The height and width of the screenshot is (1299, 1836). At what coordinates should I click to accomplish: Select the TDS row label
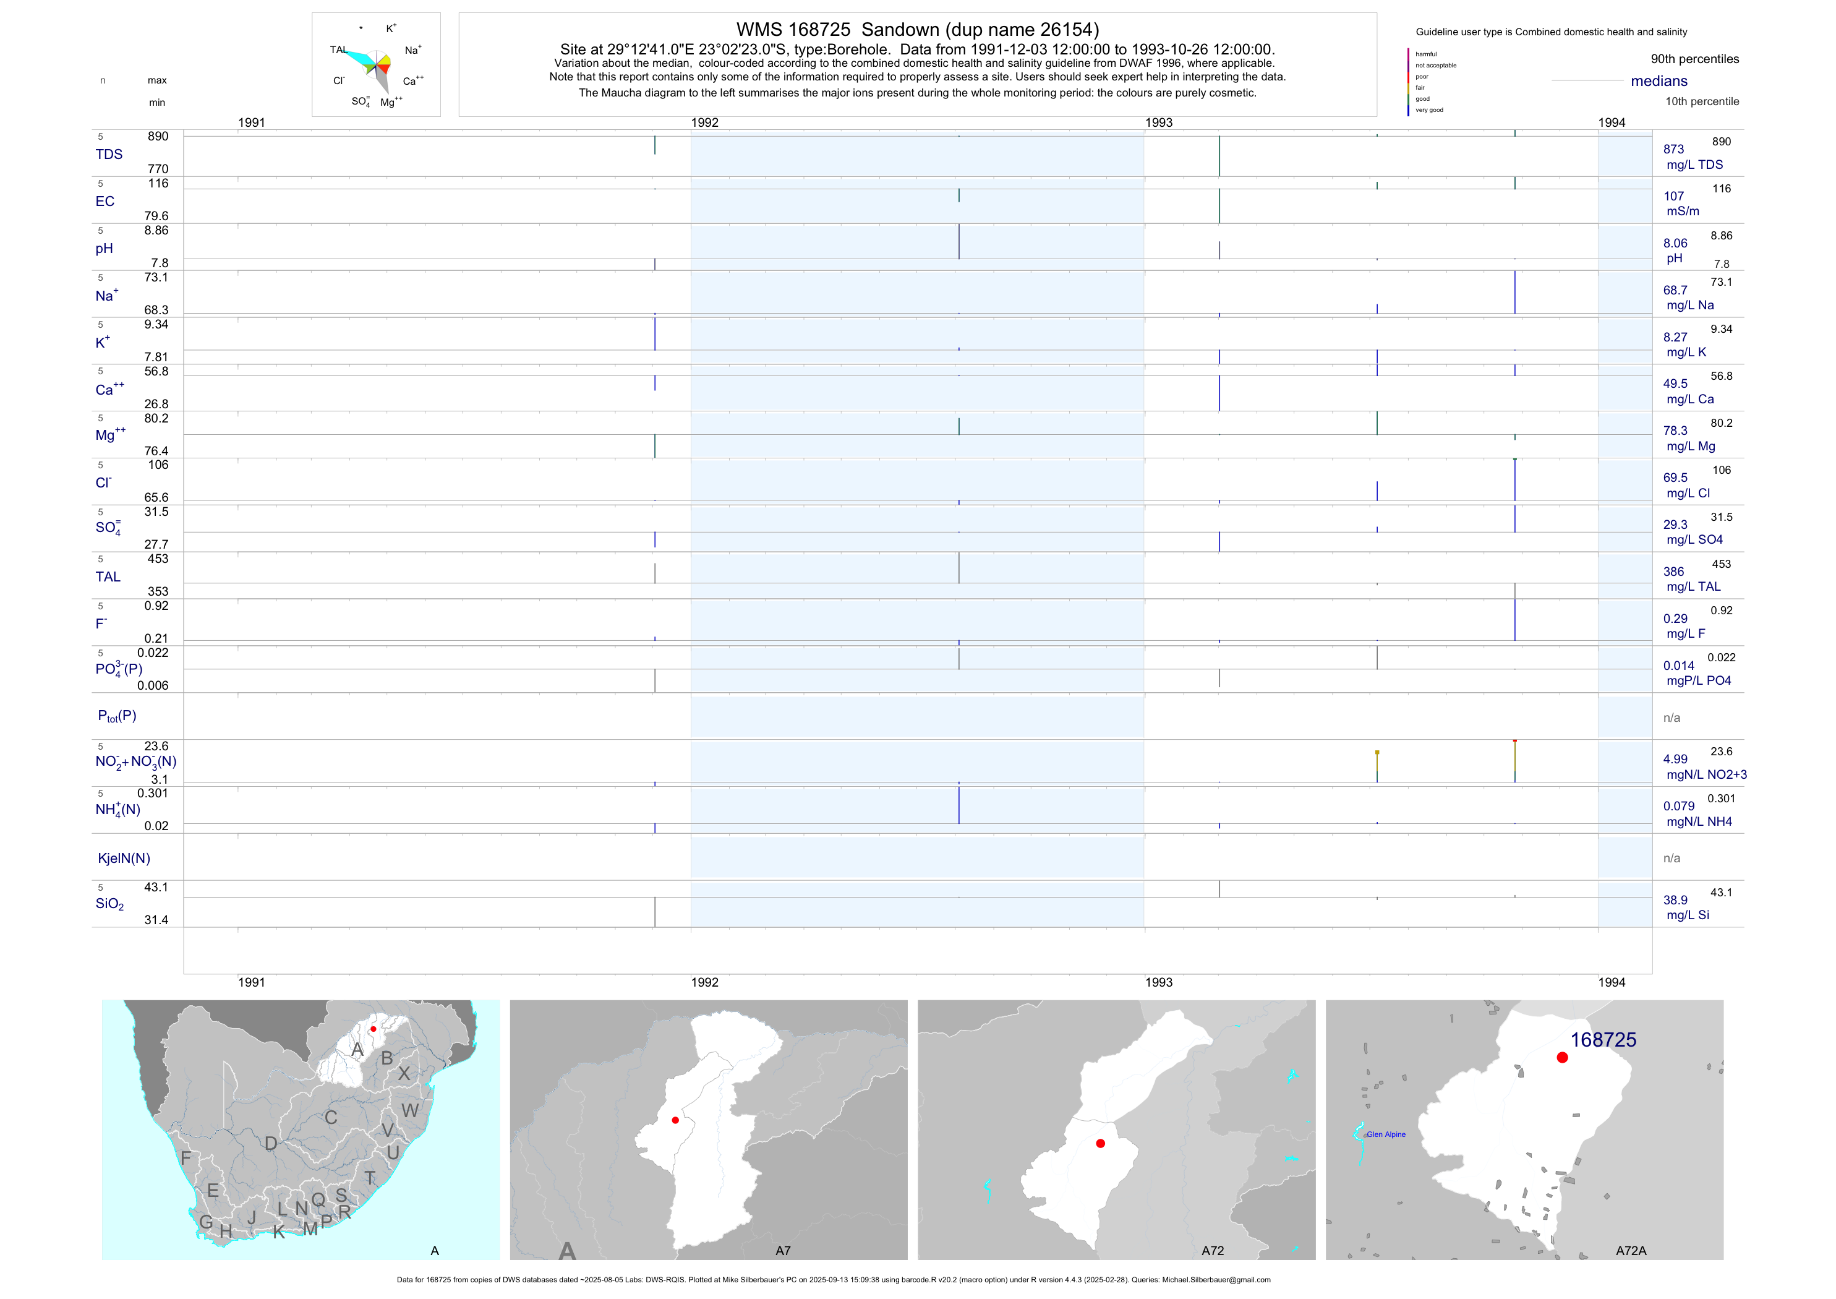pyautogui.click(x=109, y=155)
